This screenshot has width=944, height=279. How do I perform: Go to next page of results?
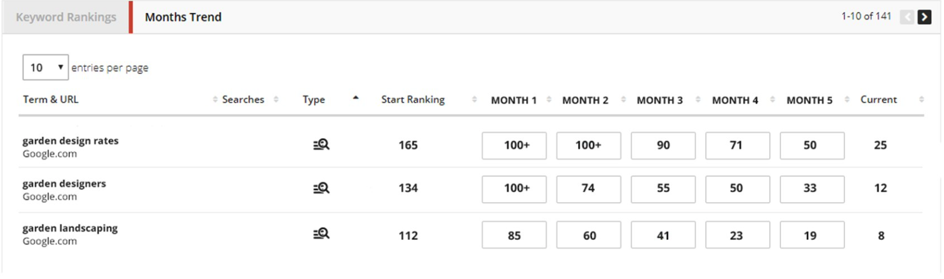925,17
